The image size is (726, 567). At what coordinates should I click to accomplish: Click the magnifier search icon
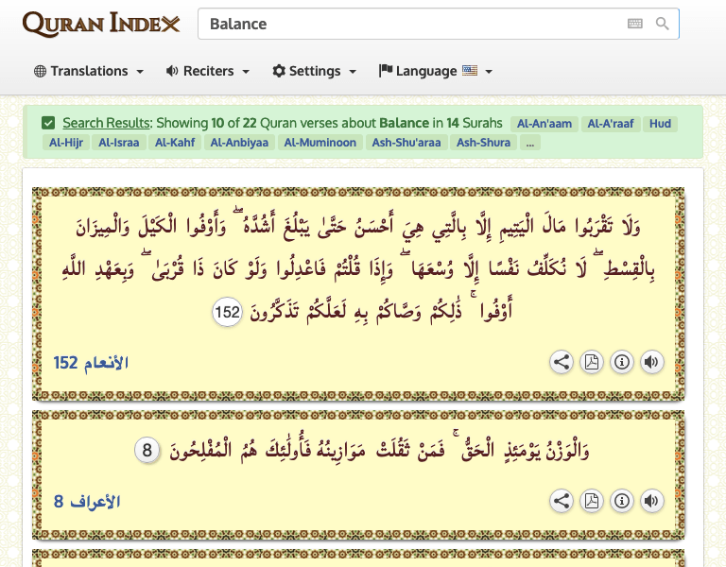coord(662,24)
